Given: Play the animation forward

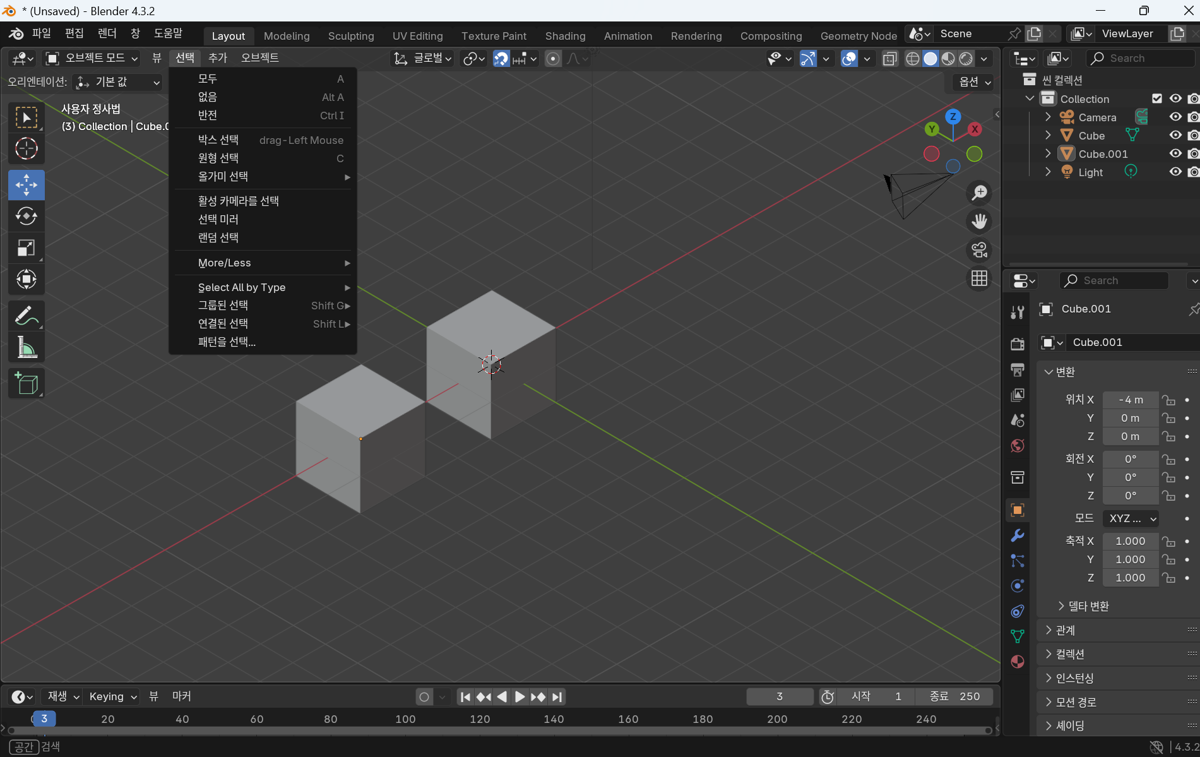Looking at the screenshot, I should coord(520,697).
